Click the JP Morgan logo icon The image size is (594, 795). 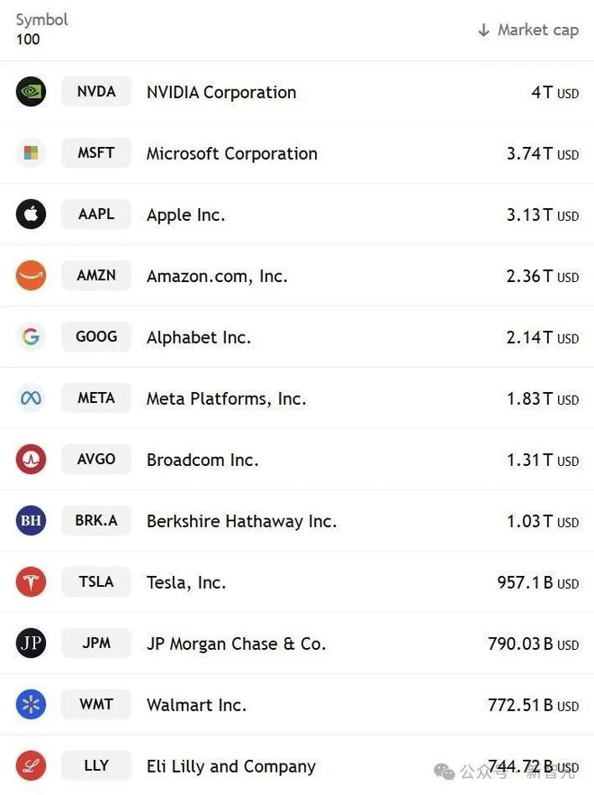pyautogui.click(x=31, y=644)
